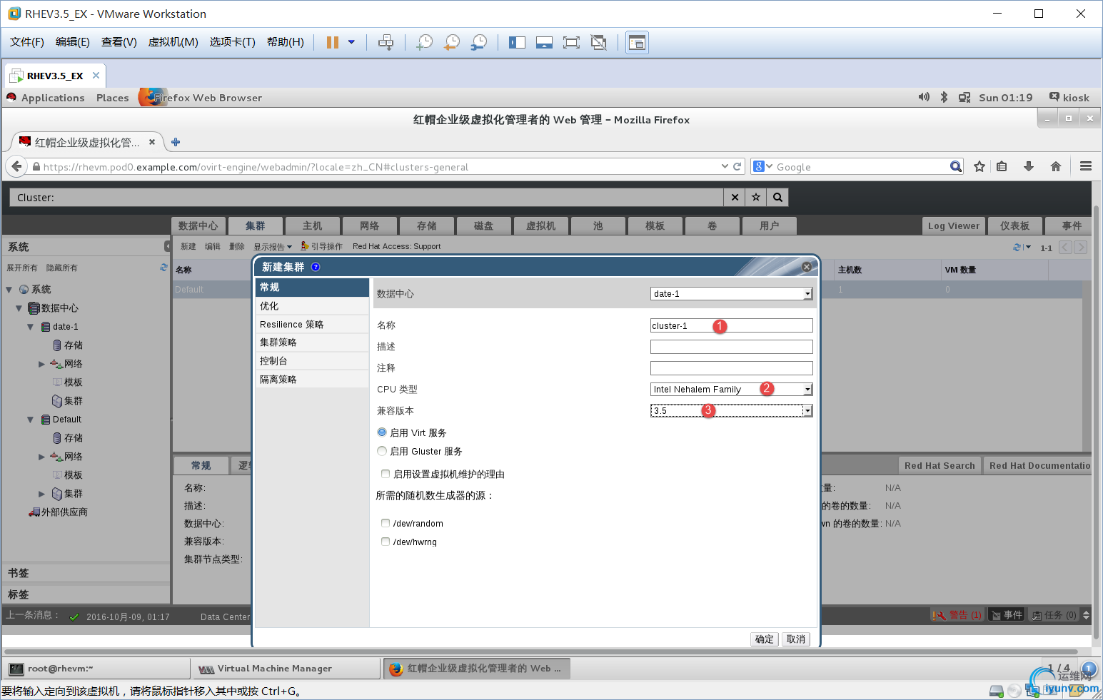Screen dimensions: 1103x700
Task: Click the Virtual Machine Manager taskbar item
Action: point(286,669)
